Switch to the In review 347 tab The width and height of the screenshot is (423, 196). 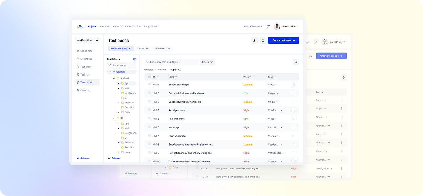[162, 49]
